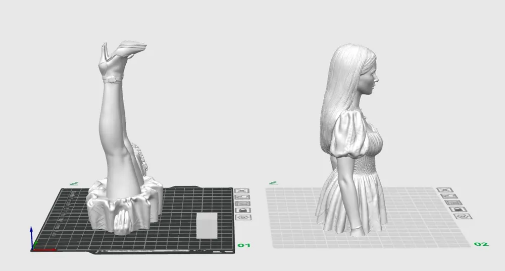Lock plate 01
The image size is (505, 271).
click(x=243, y=211)
